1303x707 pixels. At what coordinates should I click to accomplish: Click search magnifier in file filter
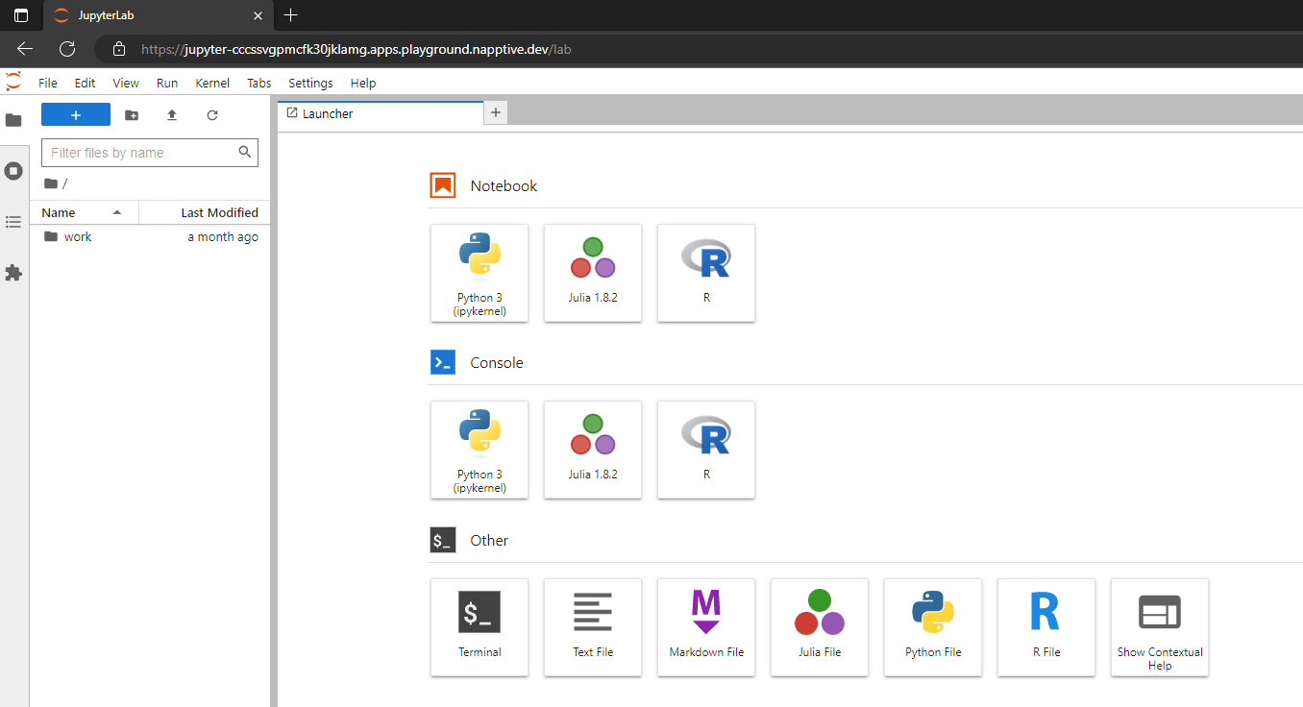245,152
